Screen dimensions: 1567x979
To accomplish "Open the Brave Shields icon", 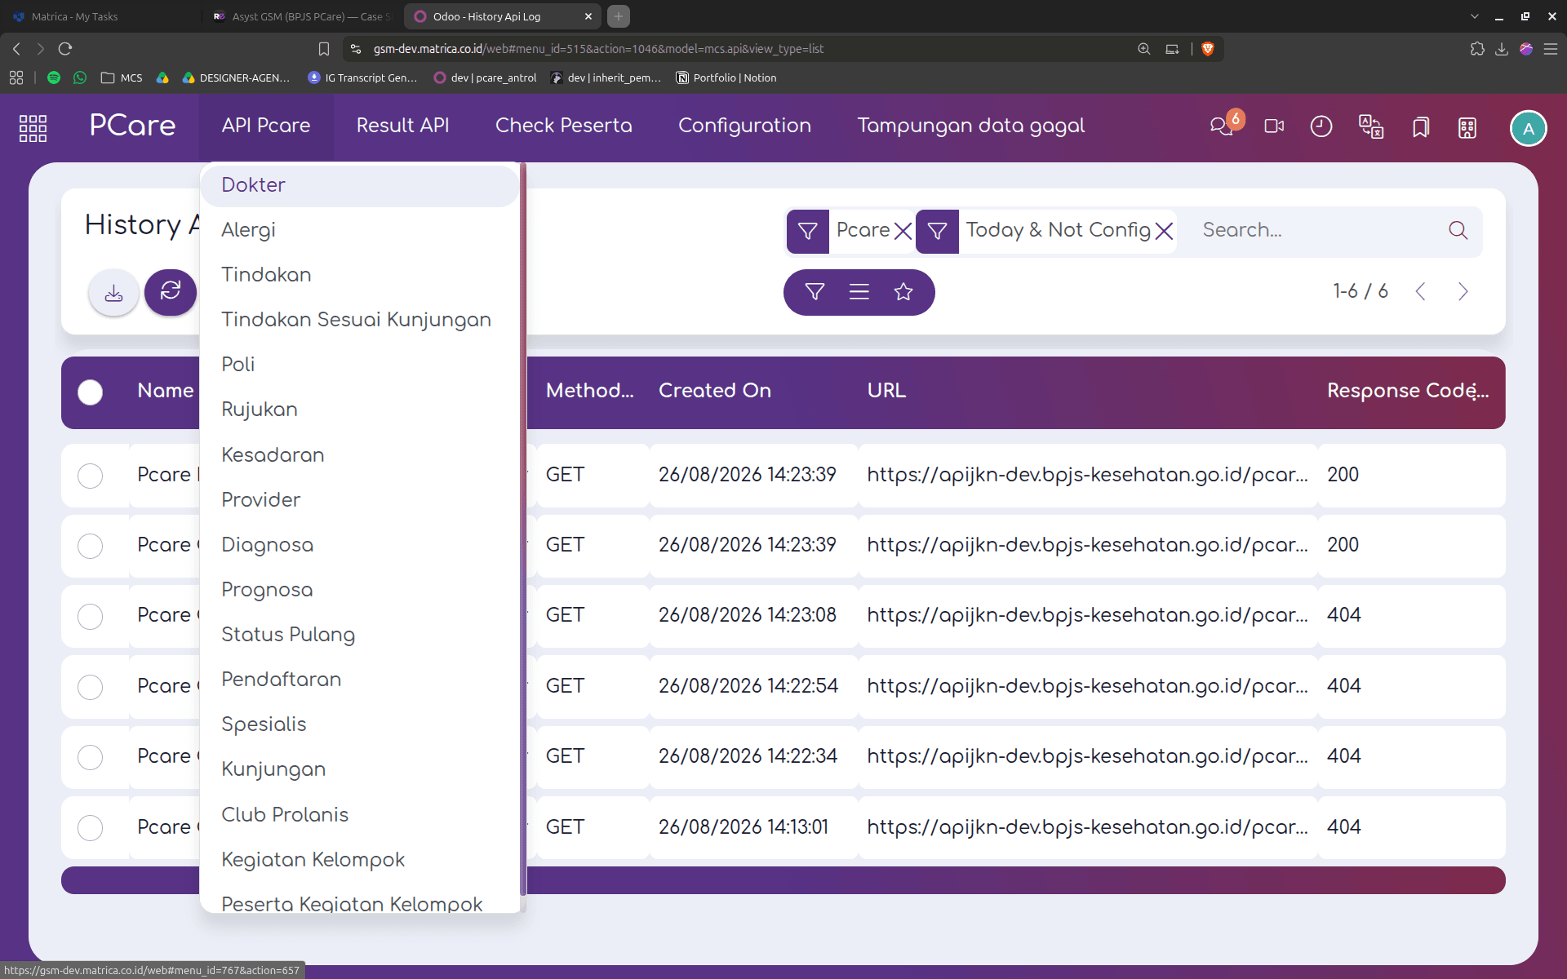I will [x=1208, y=49].
